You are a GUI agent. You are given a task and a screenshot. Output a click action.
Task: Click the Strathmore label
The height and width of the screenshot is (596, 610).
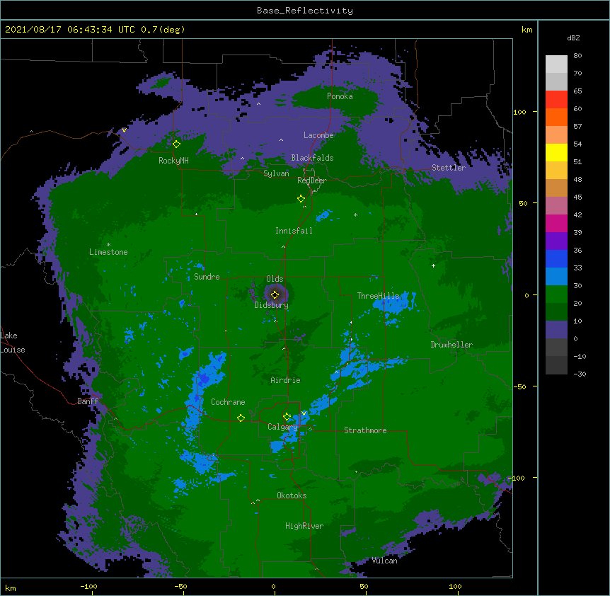point(365,430)
